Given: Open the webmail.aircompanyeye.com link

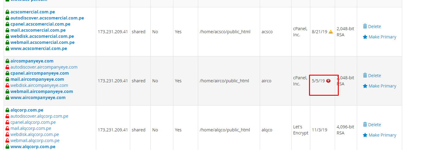Looking at the screenshot, I should pyautogui.click(x=42, y=91).
